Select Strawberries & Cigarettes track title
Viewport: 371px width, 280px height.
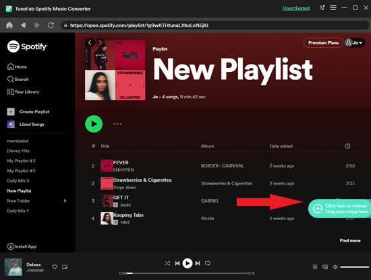[142, 180]
